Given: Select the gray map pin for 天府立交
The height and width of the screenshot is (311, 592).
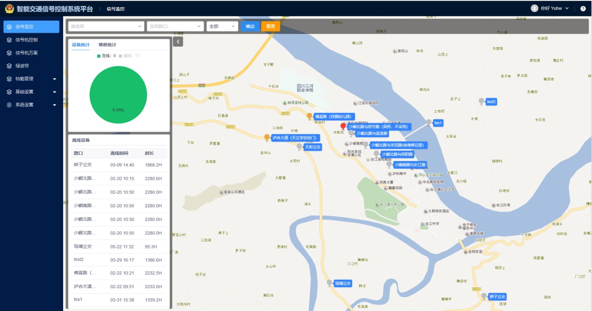Looking at the screenshot, I should click(299, 147).
